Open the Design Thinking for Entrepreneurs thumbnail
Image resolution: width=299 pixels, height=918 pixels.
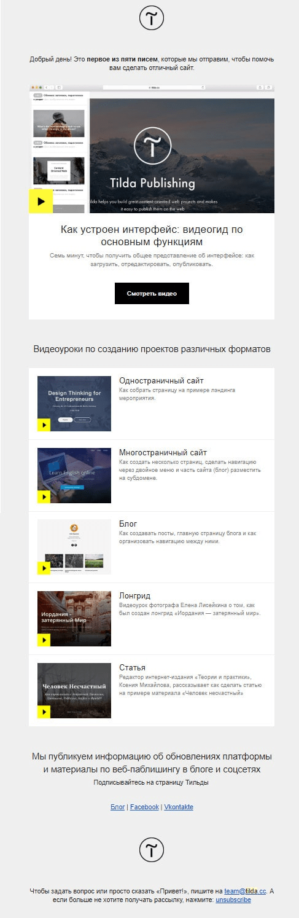point(74,404)
